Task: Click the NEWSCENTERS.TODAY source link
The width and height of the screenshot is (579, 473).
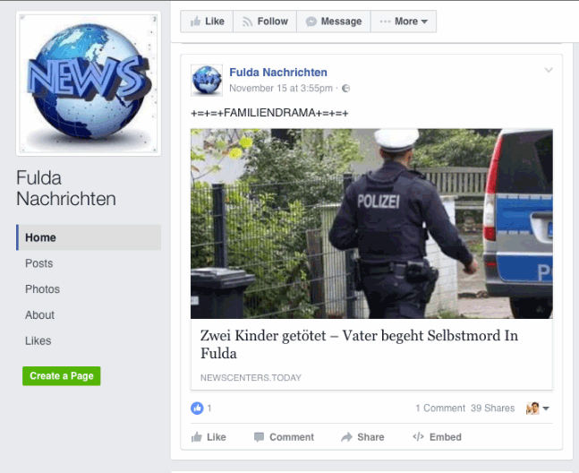Action: (251, 378)
